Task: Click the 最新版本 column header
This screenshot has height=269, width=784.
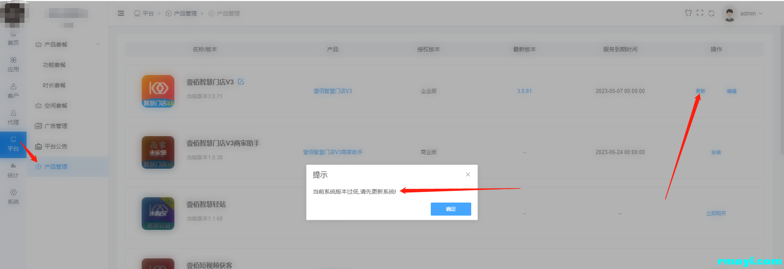Action: (x=524, y=49)
